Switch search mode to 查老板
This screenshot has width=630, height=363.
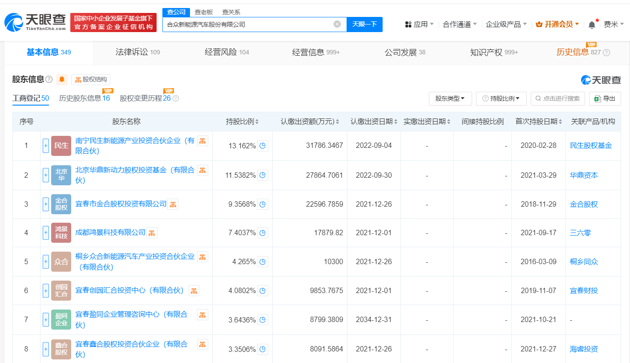(204, 12)
